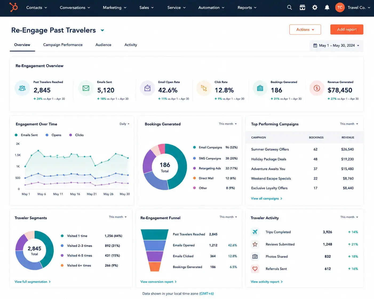374x299 pixels.
Task: Click the Add report button
Action: 347,30
